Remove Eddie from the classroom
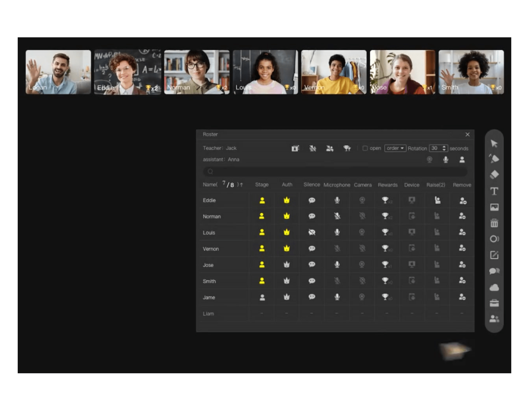 (x=463, y=201)
